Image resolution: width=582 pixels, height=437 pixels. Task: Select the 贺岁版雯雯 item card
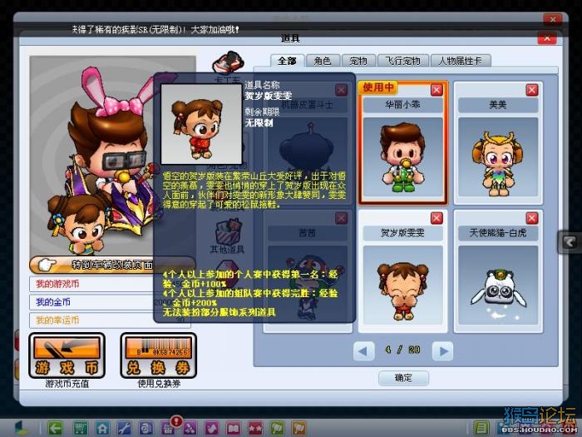(402, 271)
